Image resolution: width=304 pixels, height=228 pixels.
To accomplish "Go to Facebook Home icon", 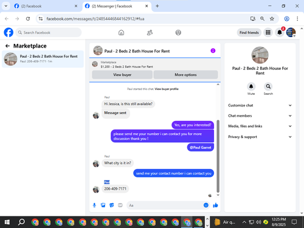I will point(121,33).
